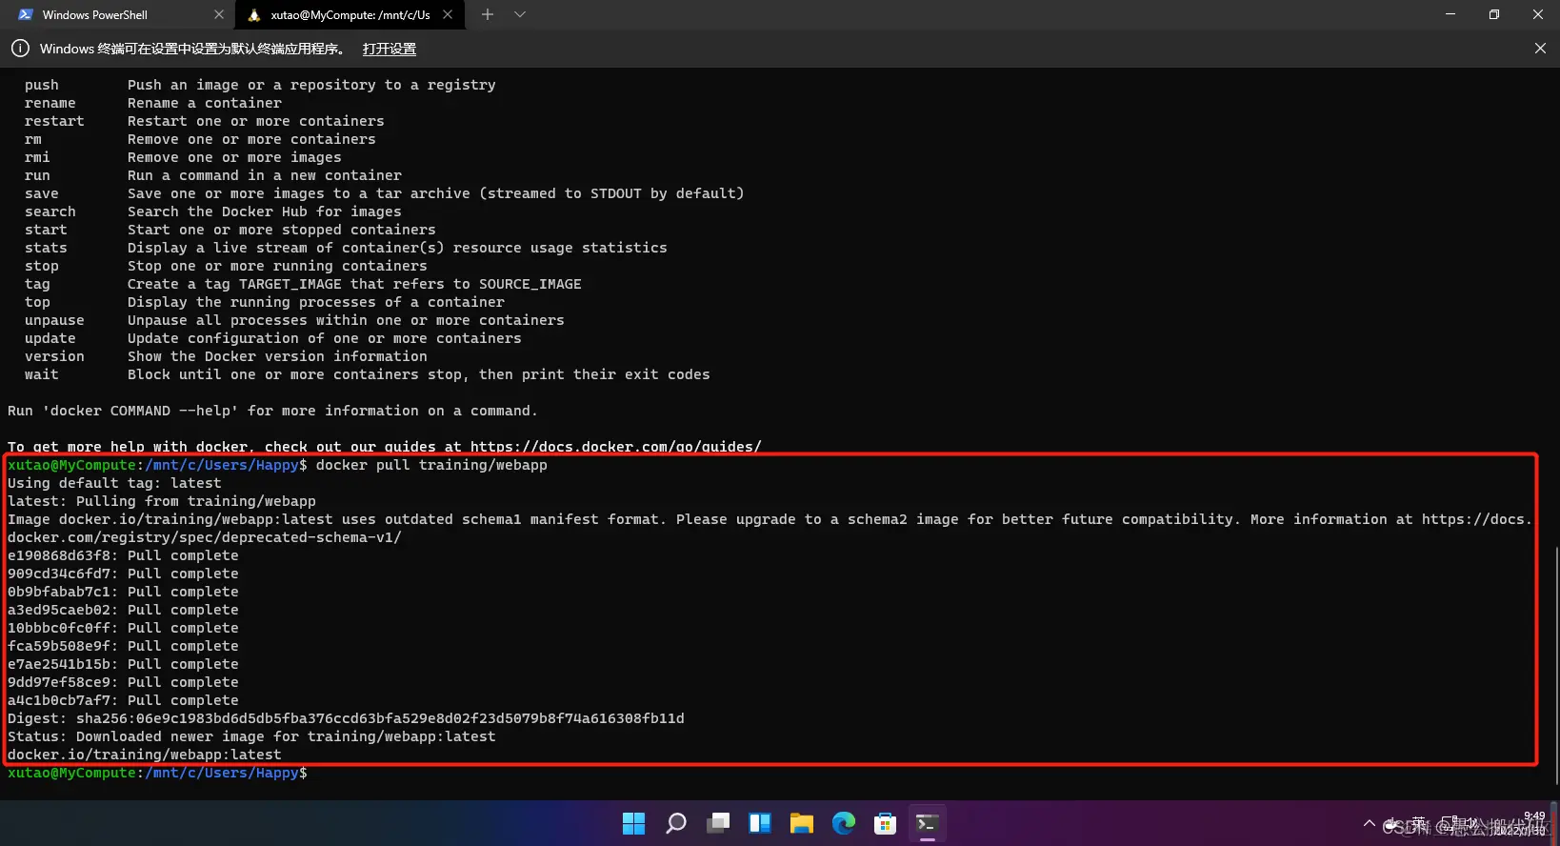
Task: Click the '909cd34c6fd7: Pull complete' line
Action: tap(123, 574)
